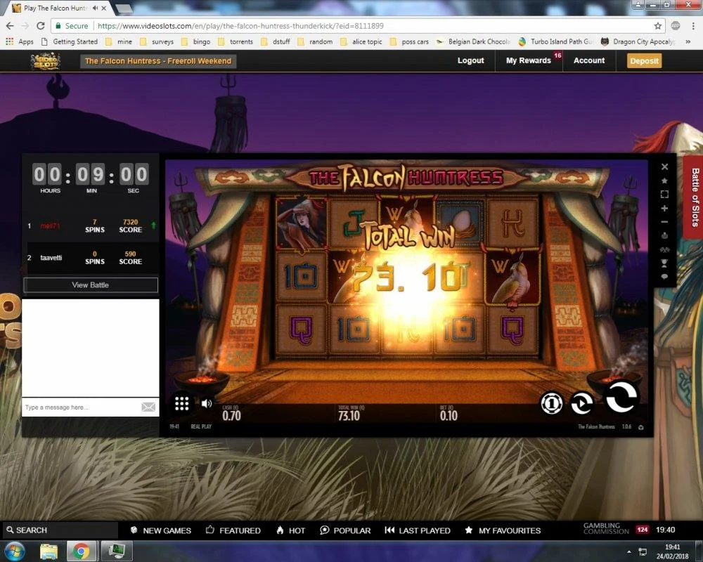The image size is (703, 562).
Task: Open Hot games category
Action: coord(290,530)
